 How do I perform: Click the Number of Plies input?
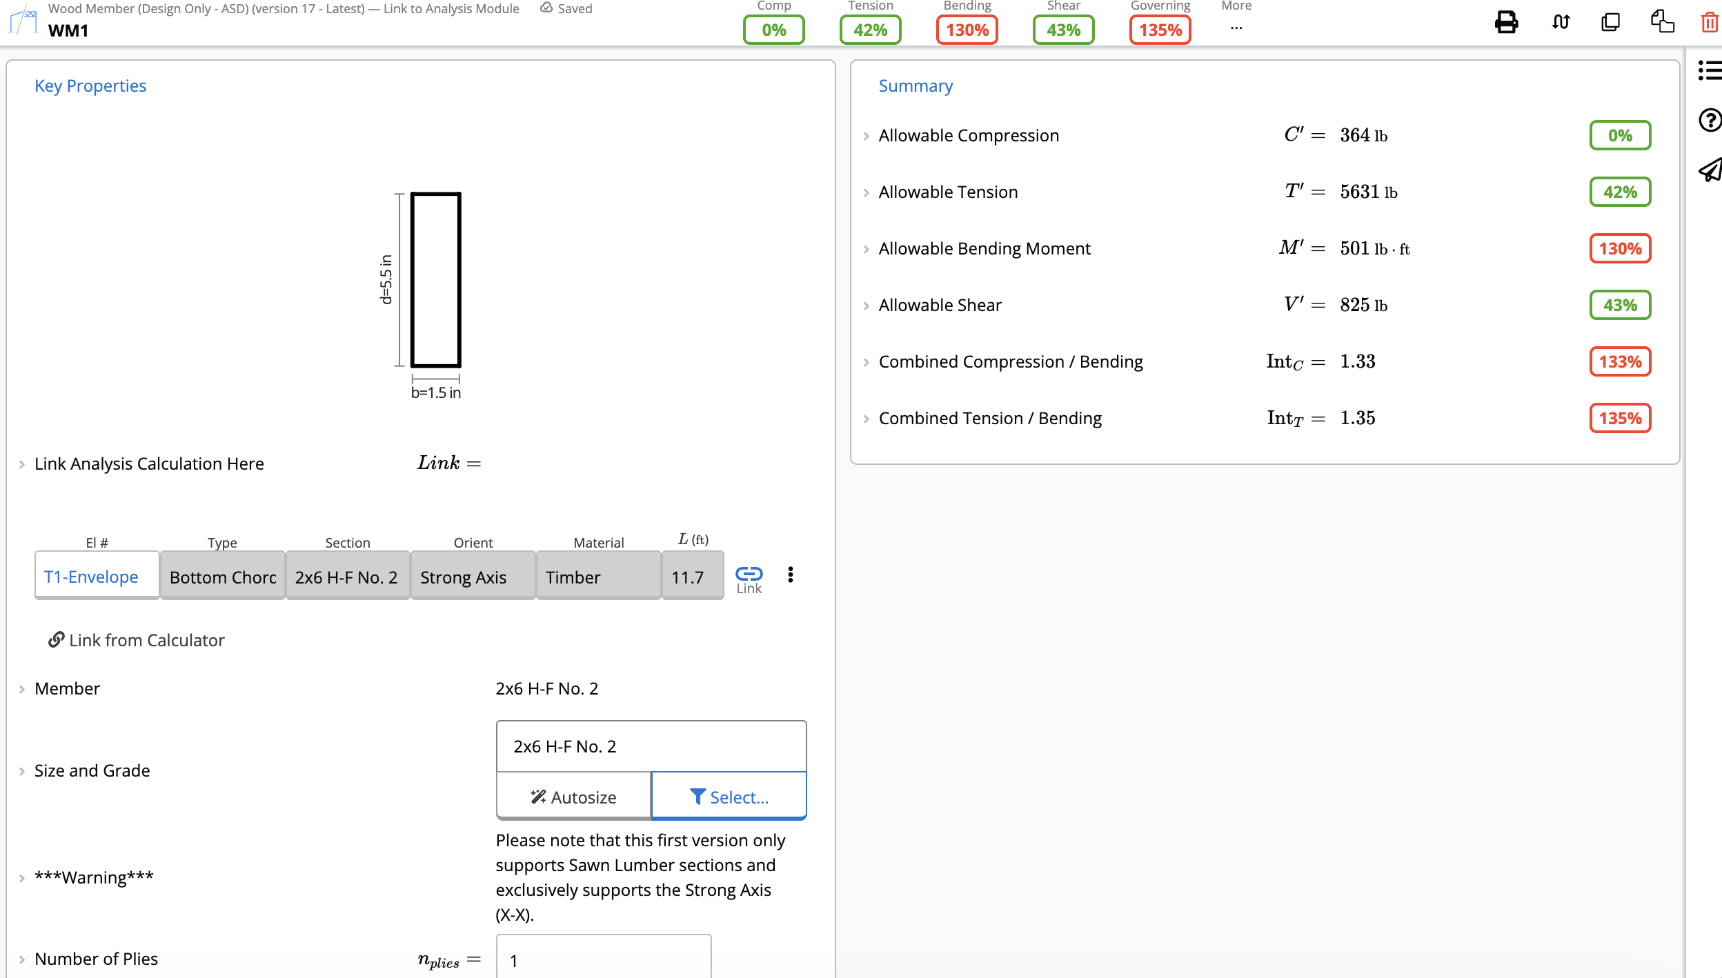coord(603,959)
